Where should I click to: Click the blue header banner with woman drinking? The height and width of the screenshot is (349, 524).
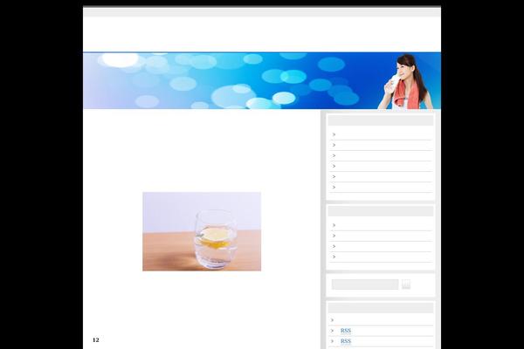[262, 80]
